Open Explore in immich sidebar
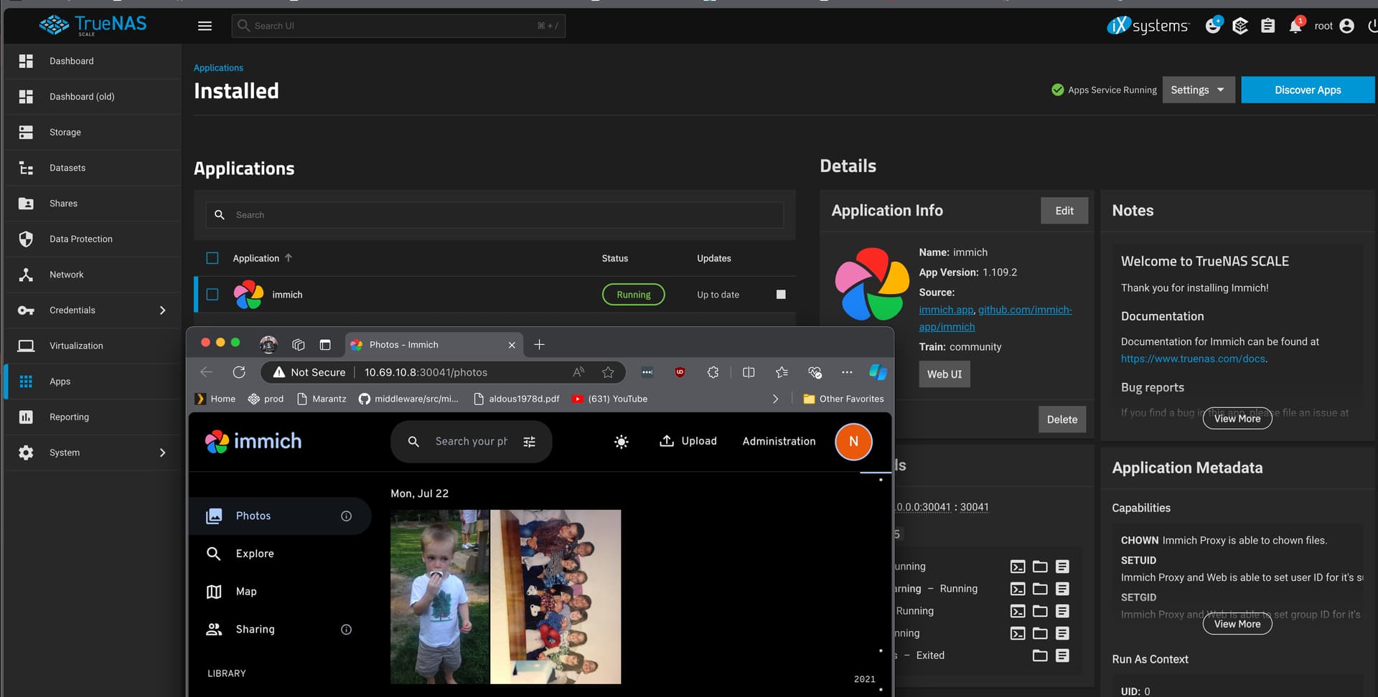The width and height of the screenshot is (1378, 697). tap(255, 554)
